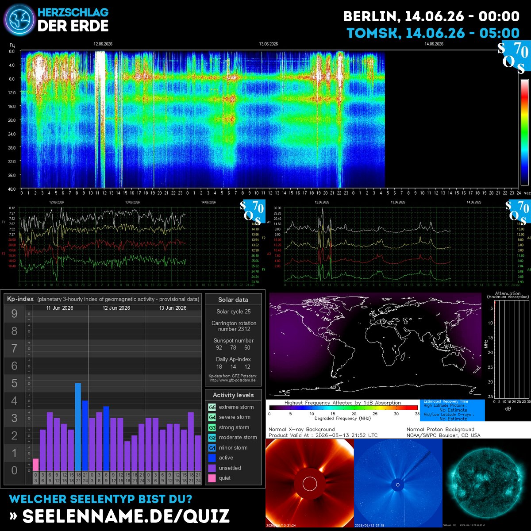The width and height of the screenshot is (531, 531).
Task: Click the 'Kp-index' panel title
Action: click(19, 299)
